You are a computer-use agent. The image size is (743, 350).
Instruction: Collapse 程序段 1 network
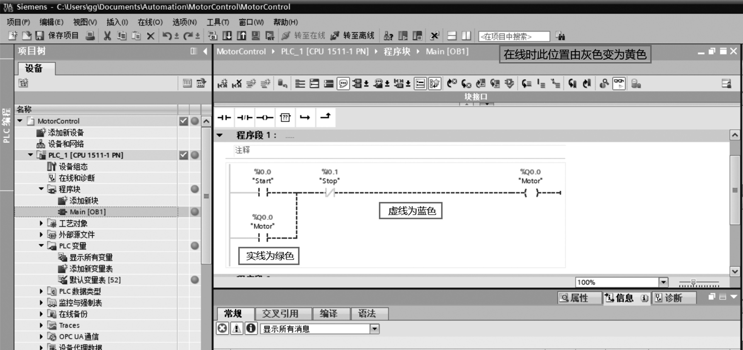pos(220,135)
